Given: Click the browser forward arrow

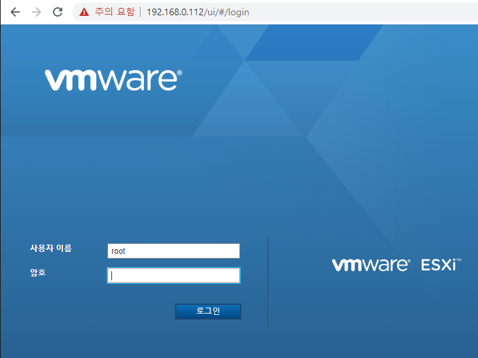Looking at the screenshot, I should click(36, 12).
